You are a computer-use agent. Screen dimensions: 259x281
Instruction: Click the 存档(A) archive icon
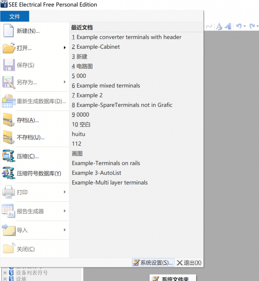click(8, 120)
